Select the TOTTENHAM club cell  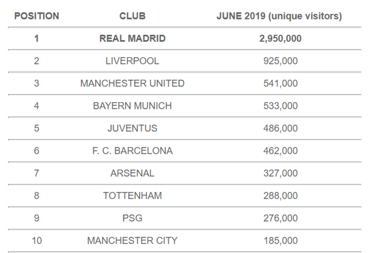point(132,196)
